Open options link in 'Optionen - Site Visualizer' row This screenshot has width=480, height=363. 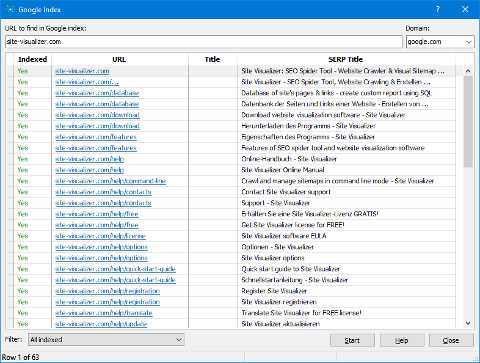pos(101,248)
